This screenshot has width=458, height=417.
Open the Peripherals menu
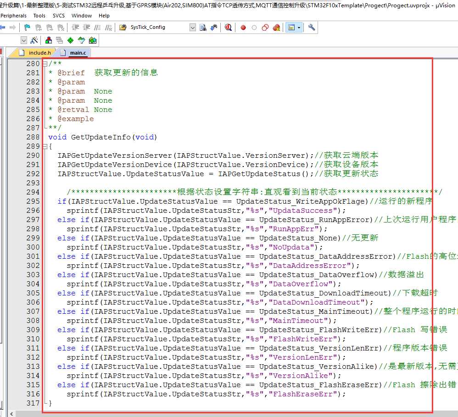tap(13, 16)
